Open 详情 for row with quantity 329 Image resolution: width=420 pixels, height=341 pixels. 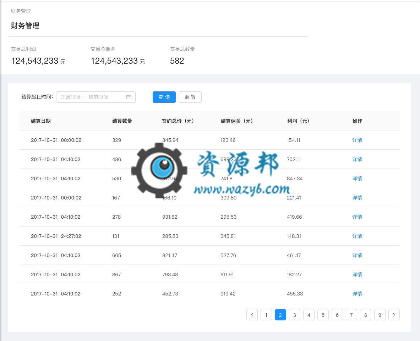(x=357, y=140)
